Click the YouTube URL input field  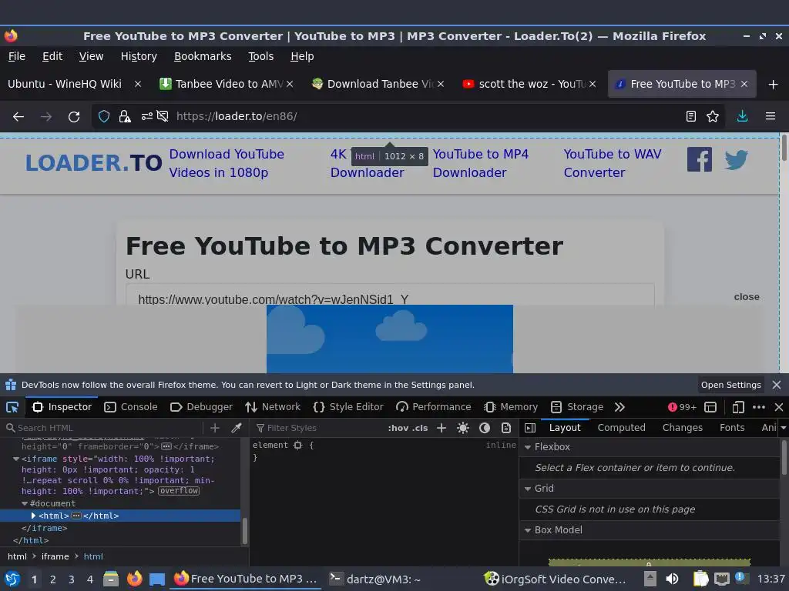[x=390, y=295]
